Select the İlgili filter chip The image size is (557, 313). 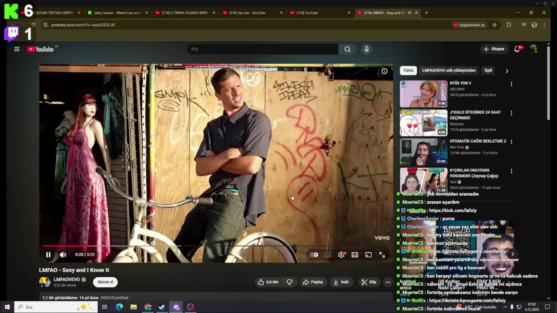pos(488,70)
